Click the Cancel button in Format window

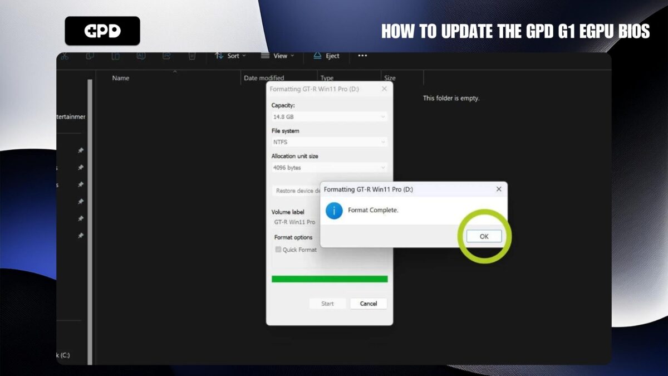(x=368, y=304)
